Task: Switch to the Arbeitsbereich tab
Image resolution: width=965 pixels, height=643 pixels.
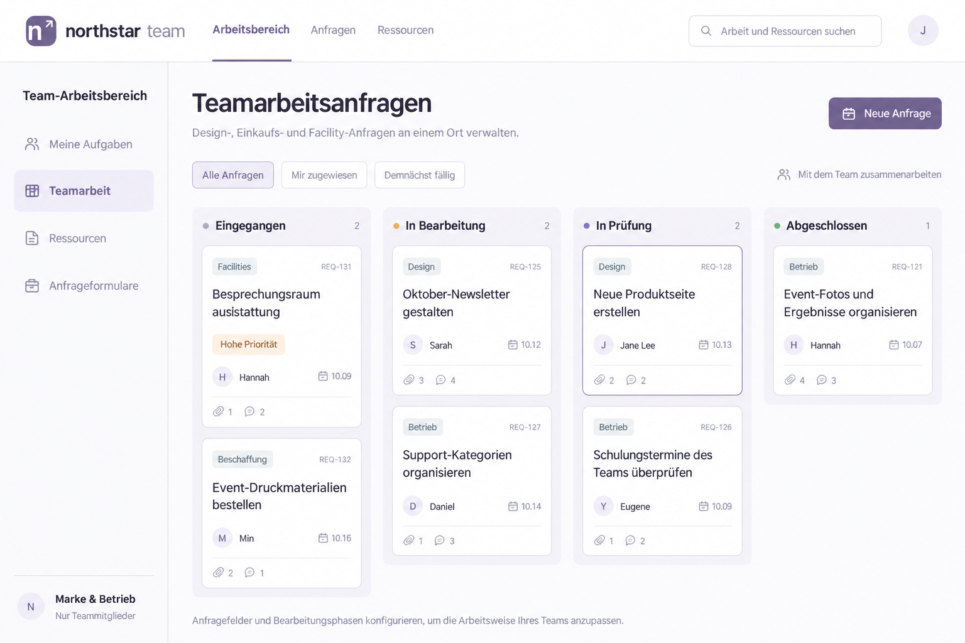Action: 251,30
